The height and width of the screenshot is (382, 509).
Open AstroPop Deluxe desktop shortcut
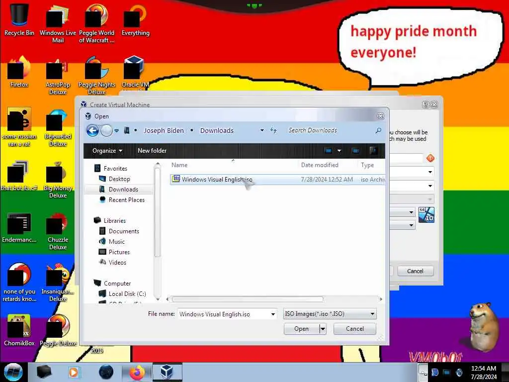[58, 76]
